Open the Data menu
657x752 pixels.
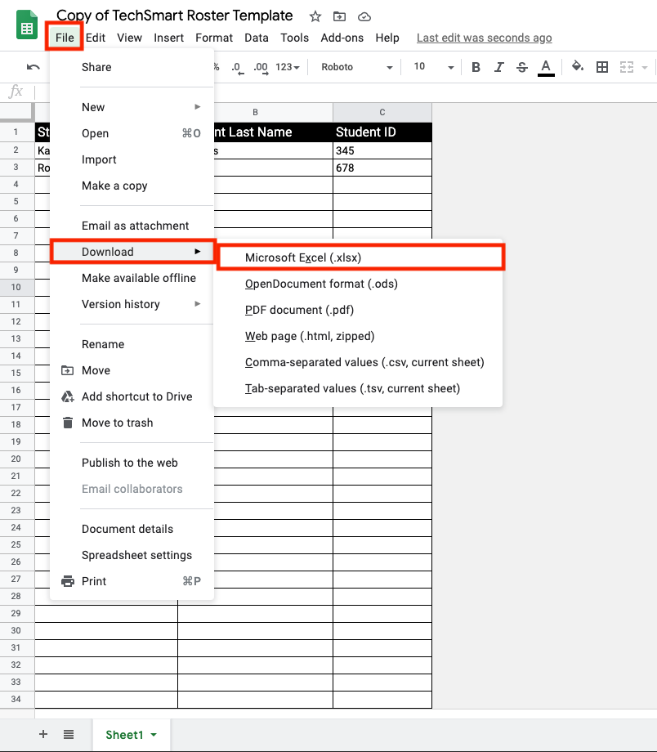coord(257,38)
